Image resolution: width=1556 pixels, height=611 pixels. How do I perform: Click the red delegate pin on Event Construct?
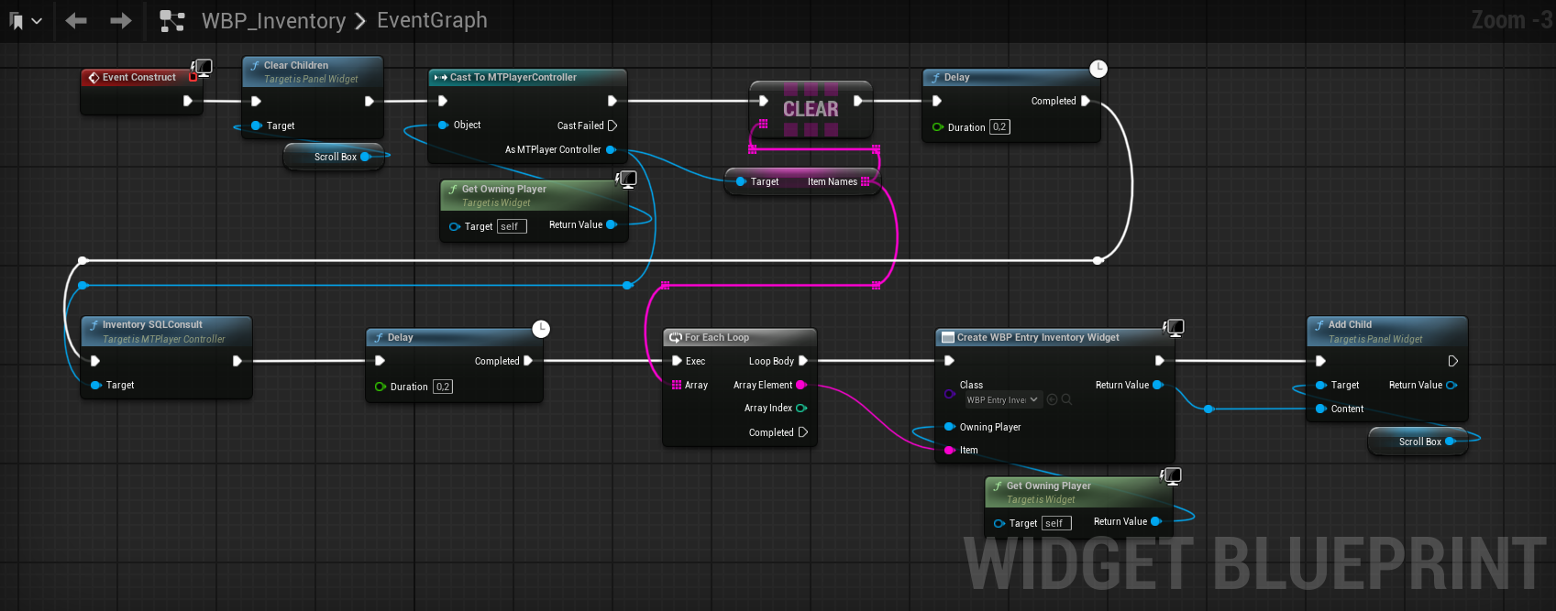click(x=193, y=78)
